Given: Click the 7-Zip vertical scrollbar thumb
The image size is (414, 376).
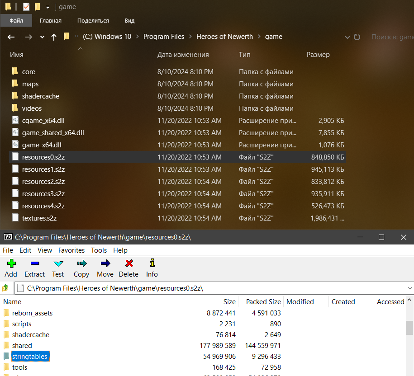Looking at the screenshot, I should [409, 328].
